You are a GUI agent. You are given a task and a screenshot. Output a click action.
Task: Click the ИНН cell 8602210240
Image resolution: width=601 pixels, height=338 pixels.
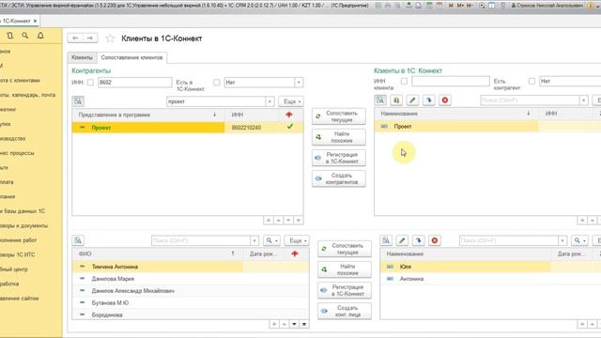click(246, 128)
